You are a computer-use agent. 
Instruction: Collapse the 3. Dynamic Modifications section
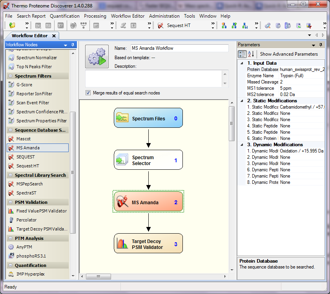tap(242, 145)
